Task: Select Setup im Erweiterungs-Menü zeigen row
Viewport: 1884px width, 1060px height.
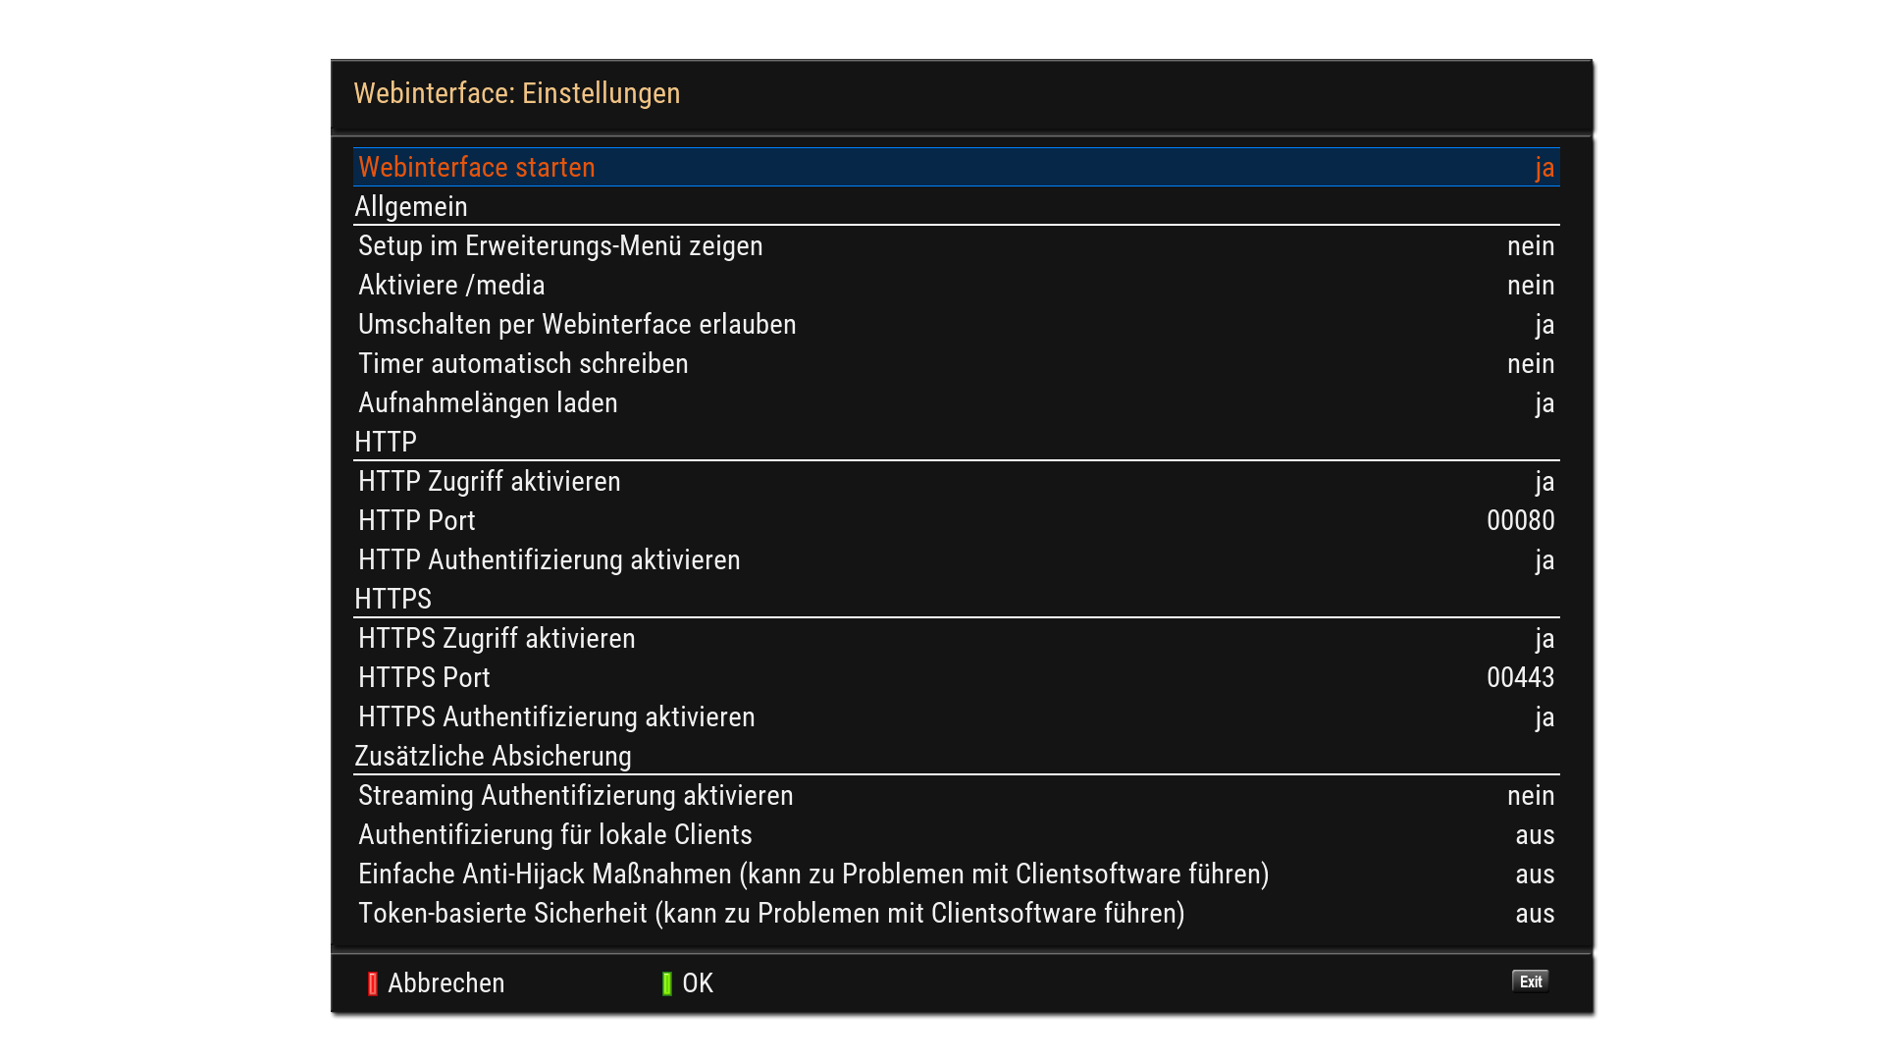Action: coord(560,246)
